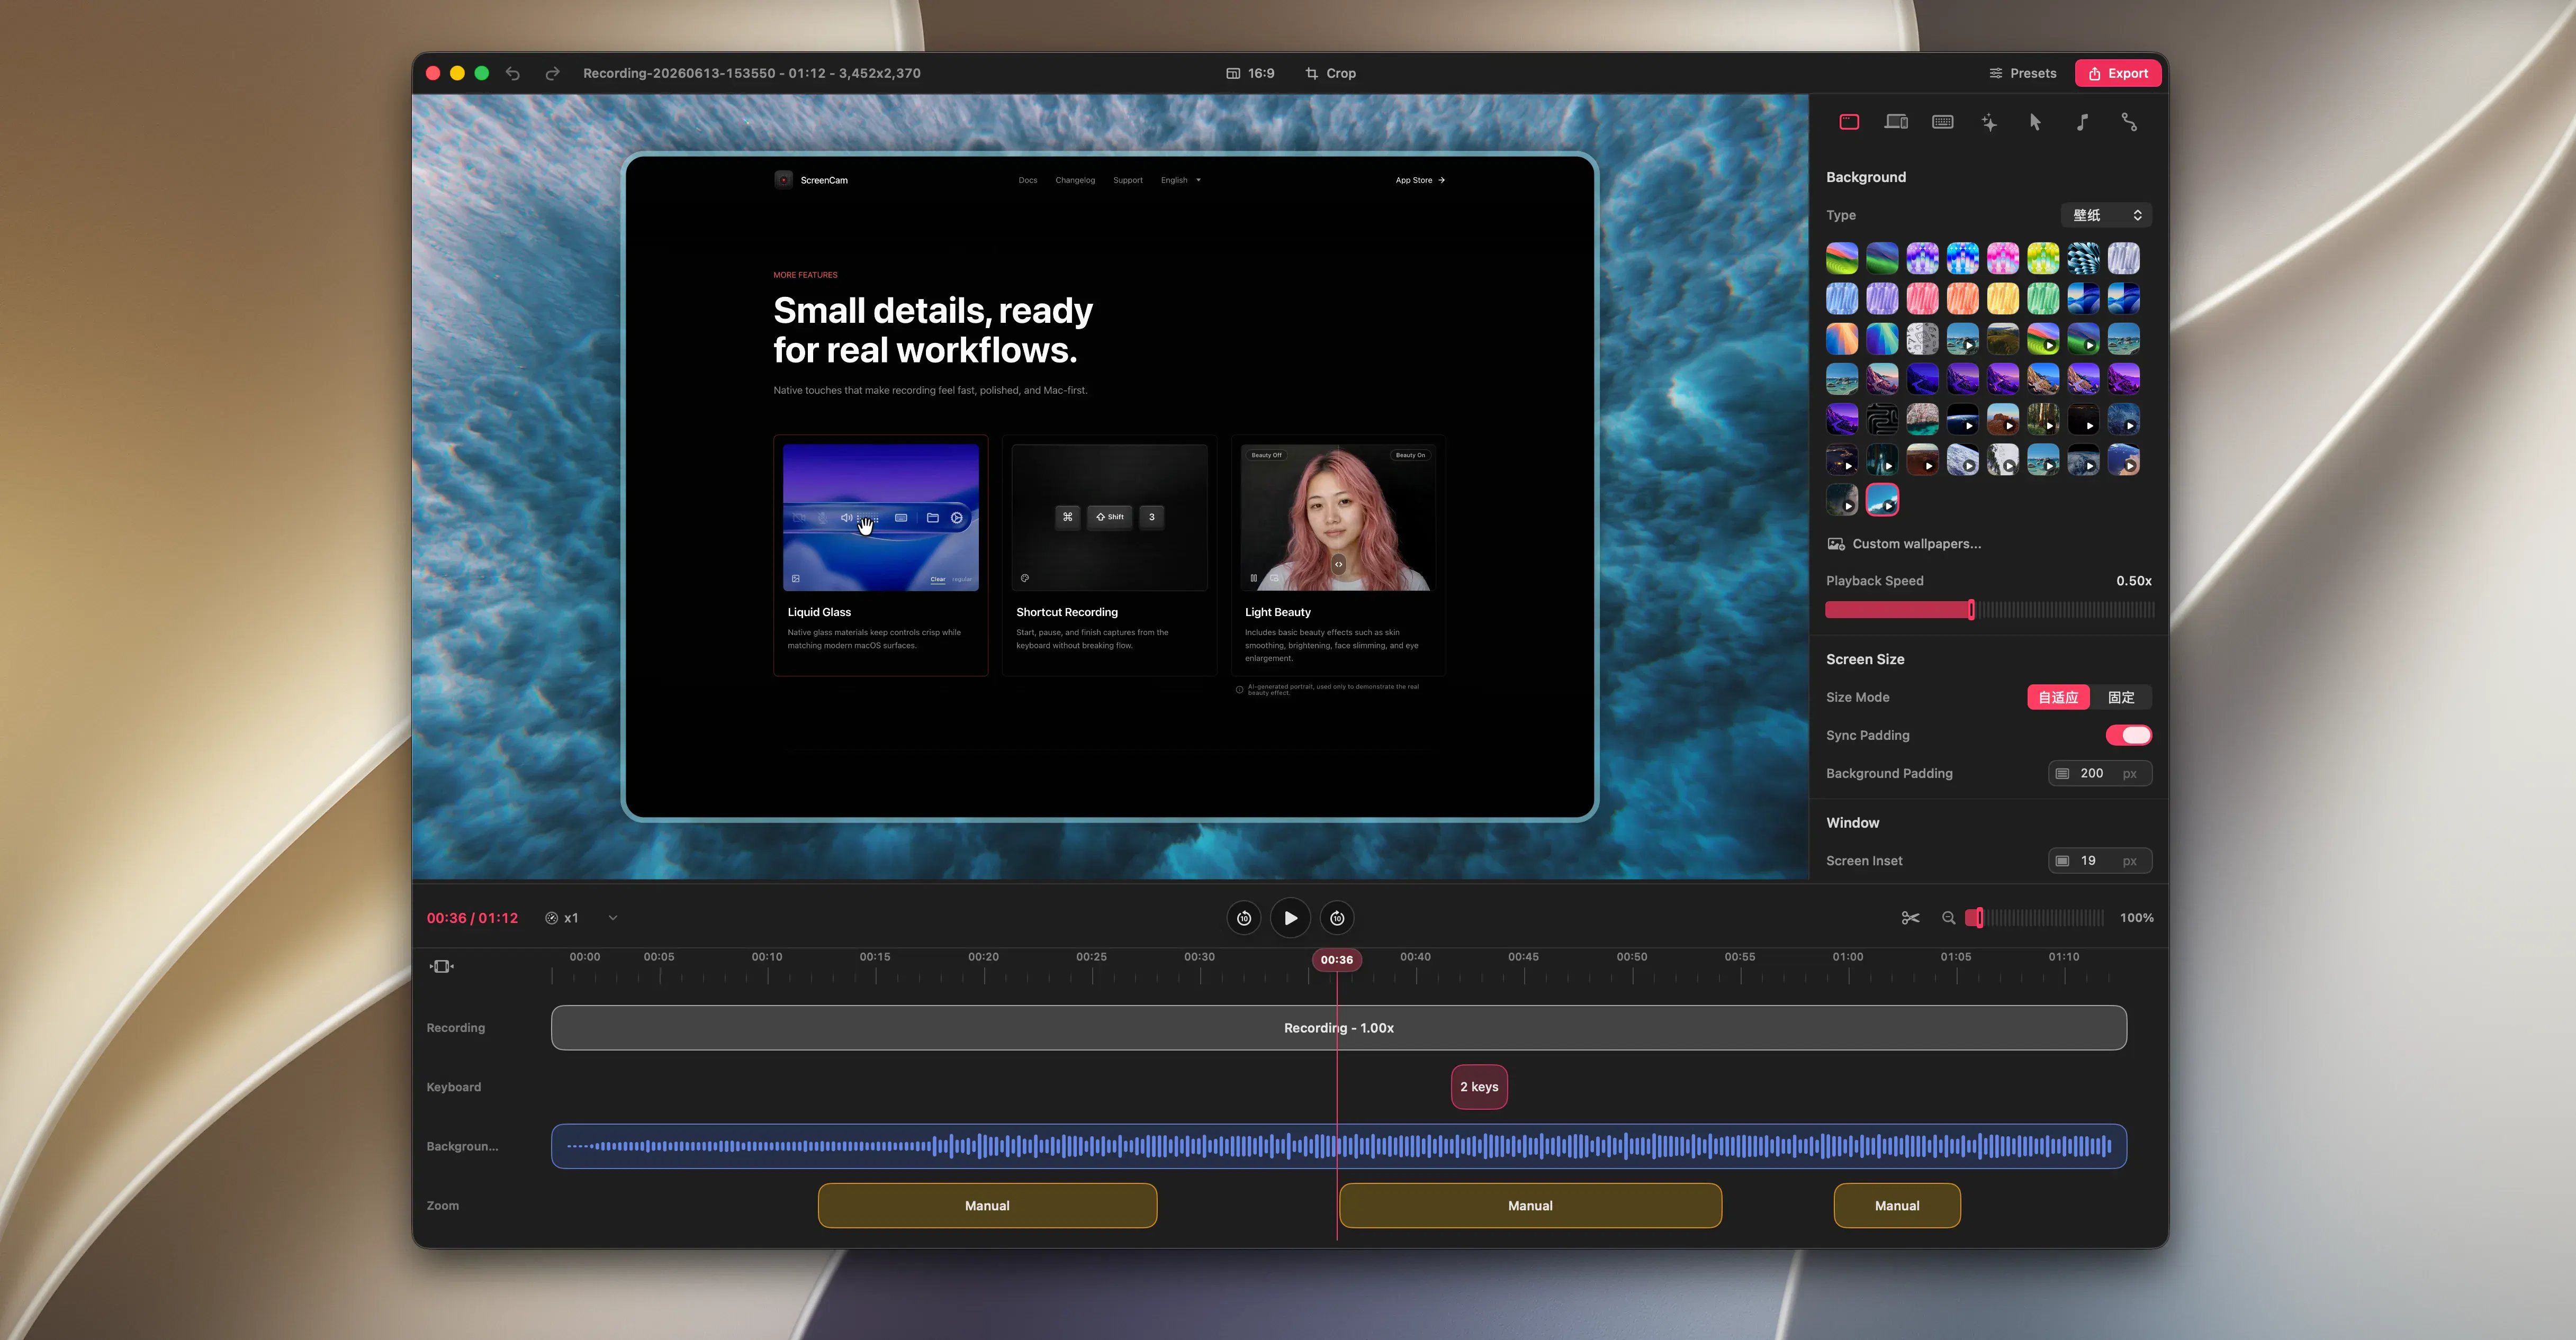Viewport: 2576px width, 1340px height.
Task: Click the Playback Speed slider handle
Action: 1971,610
